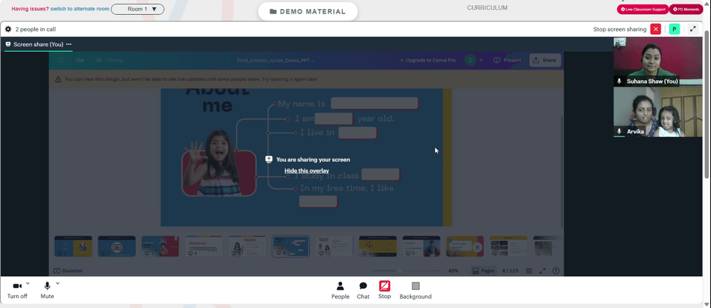Click the red X stop screen sharing
Image resolution: width=711 pixels, height=308 pixels.
pyautogui.click(x=656, y=29)
